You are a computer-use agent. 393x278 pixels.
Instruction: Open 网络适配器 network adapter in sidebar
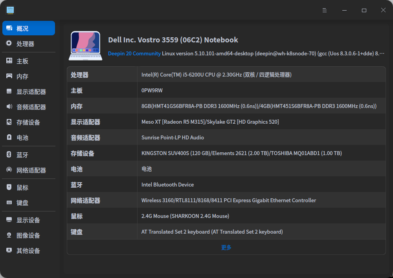click(x=29, y=170)
